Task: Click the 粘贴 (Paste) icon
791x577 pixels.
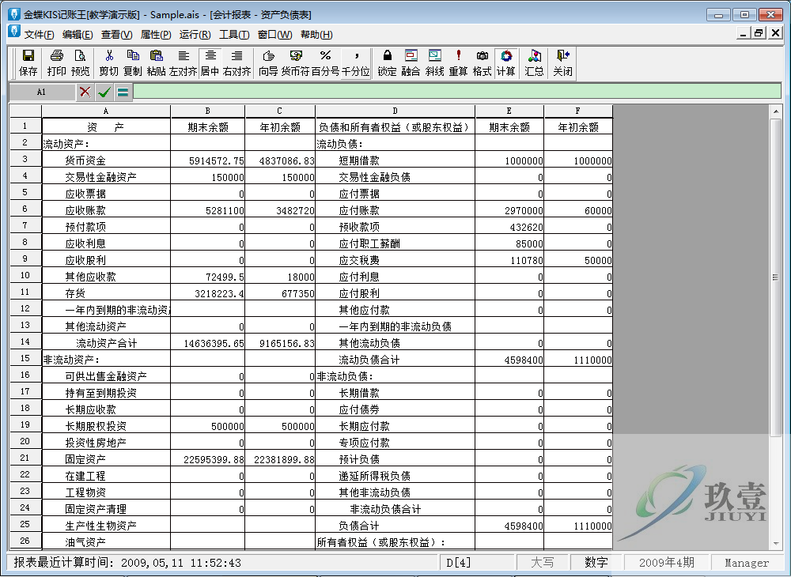Action: coord(157,63)
